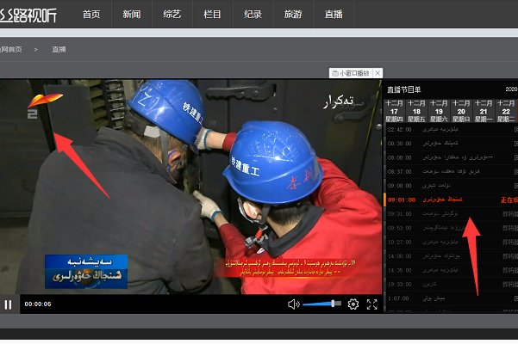Viewport: 518px width, 344px height.
Task: Open the 首页 navigation tab
Action: [x=91, y=14]
